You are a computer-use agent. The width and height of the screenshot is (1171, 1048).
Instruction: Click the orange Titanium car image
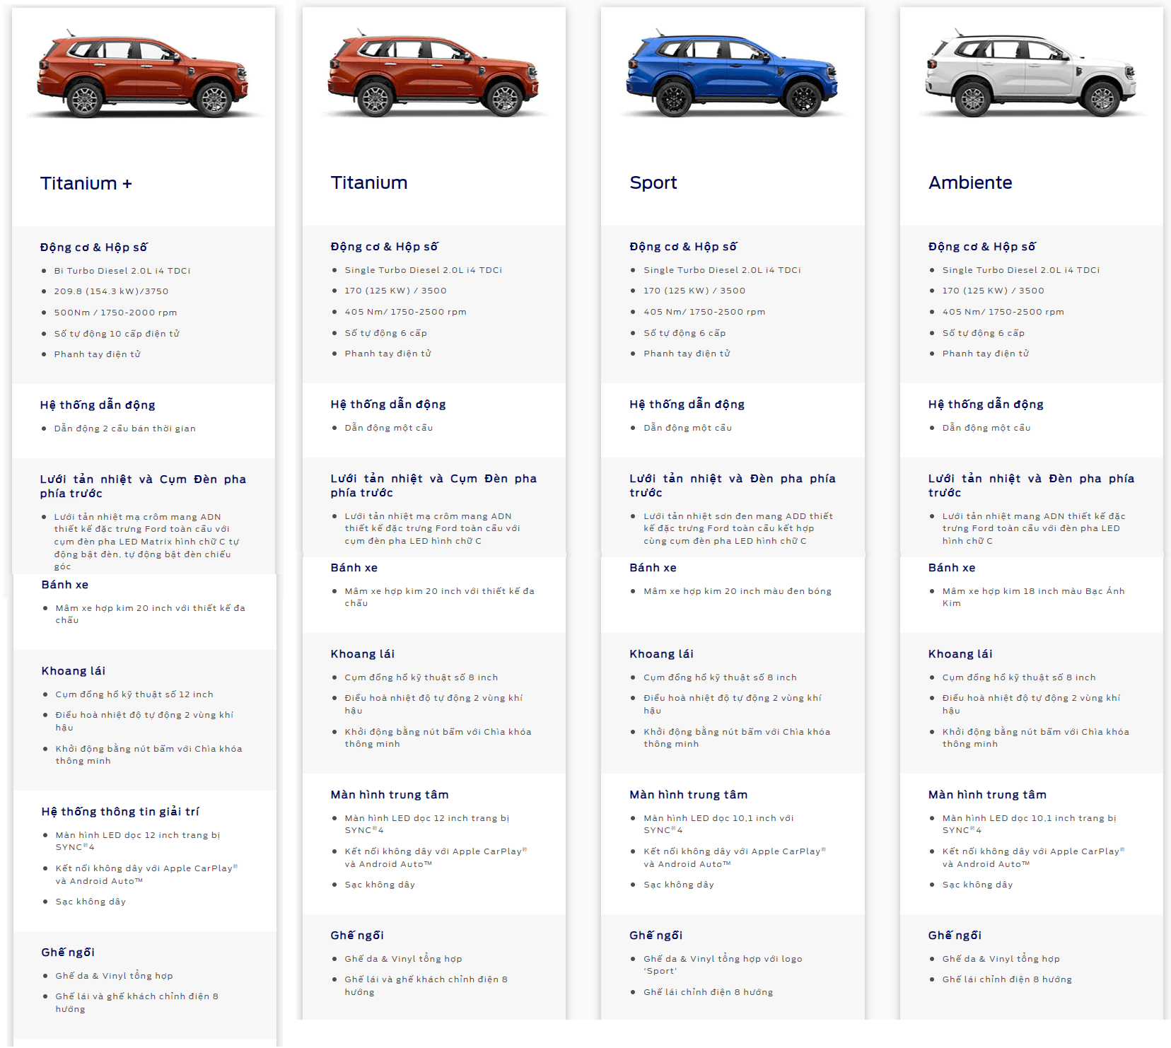coord(433,74)
